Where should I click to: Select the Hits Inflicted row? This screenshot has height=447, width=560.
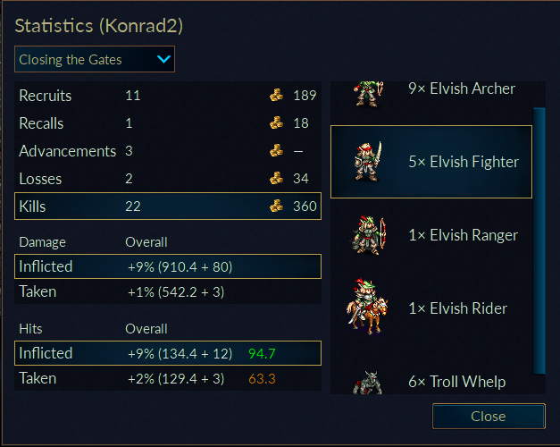tap(168, 353)
